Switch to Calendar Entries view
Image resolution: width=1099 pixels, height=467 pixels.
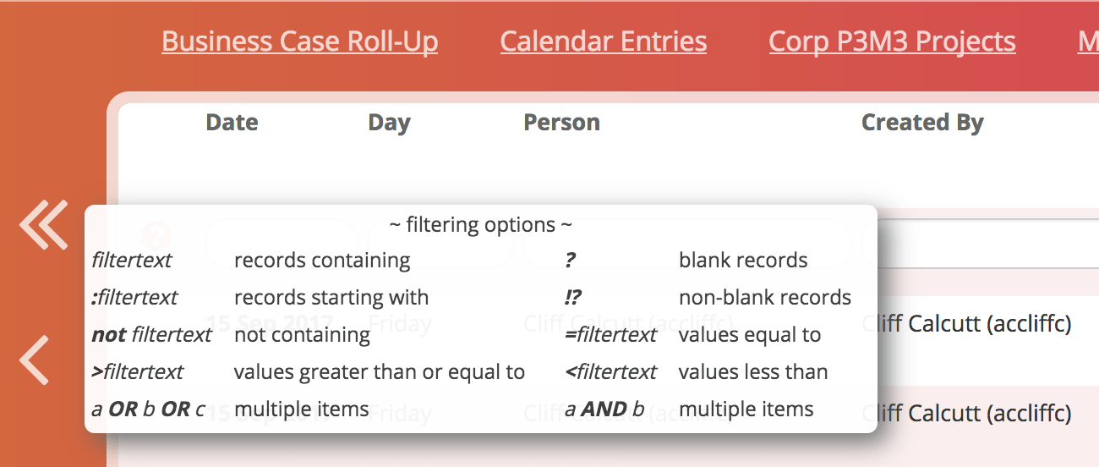(x=603, y=41)
